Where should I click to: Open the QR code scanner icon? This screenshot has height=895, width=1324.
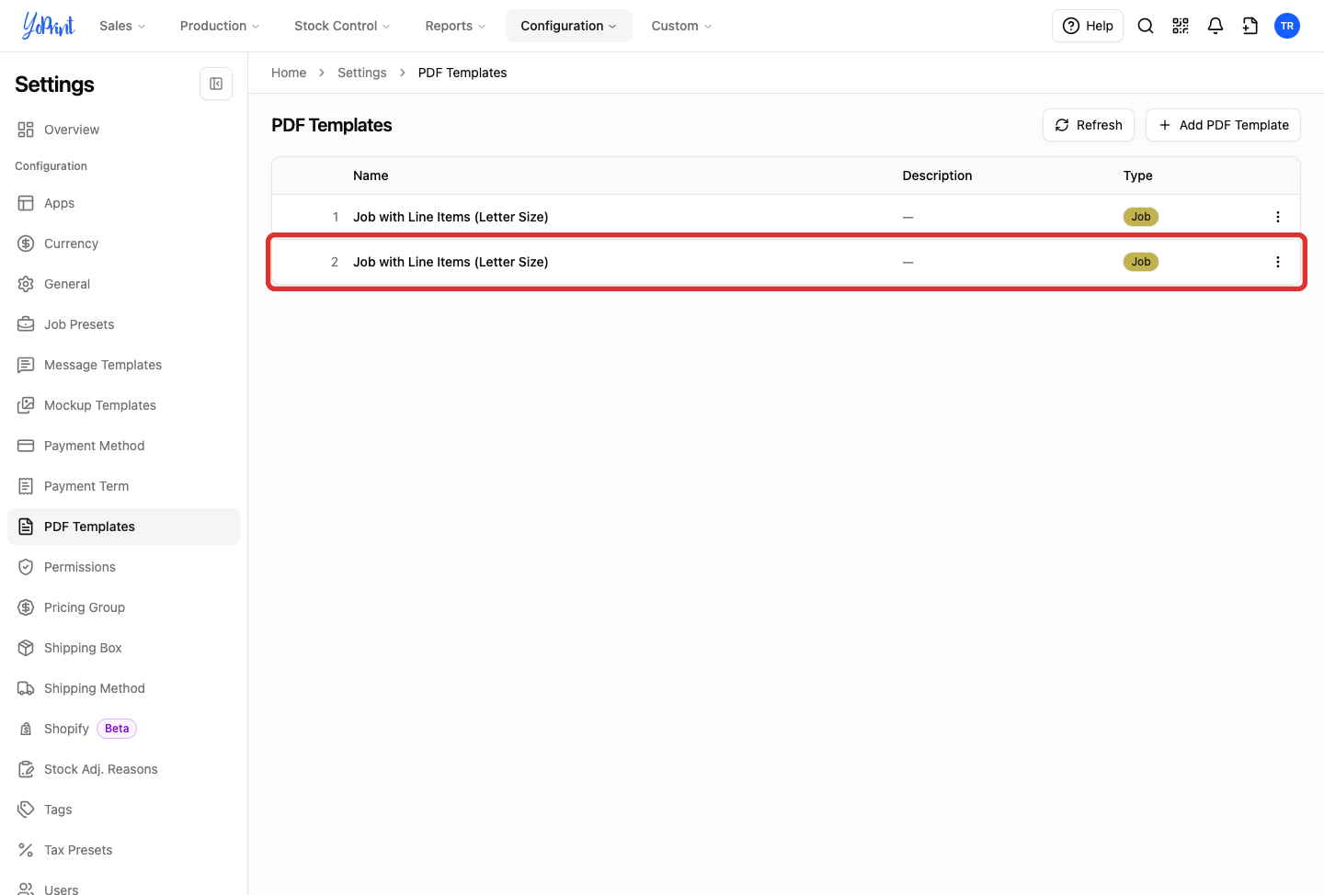(x=1181, y=26)
